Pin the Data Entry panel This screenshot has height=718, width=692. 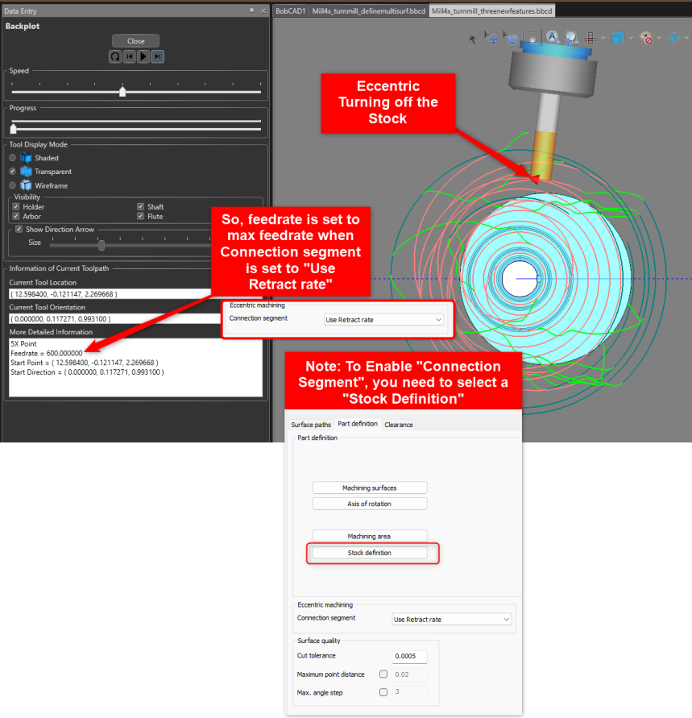[251, 10]
